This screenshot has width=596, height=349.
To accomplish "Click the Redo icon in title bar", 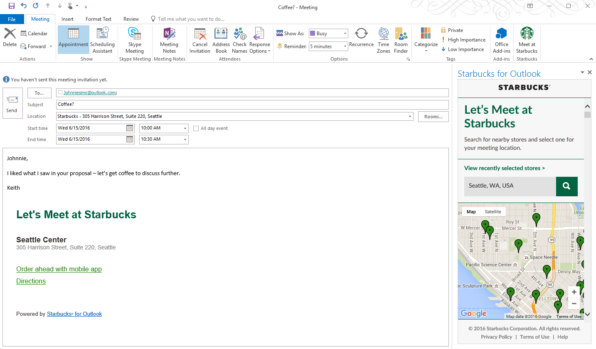I will click(36, 6).
